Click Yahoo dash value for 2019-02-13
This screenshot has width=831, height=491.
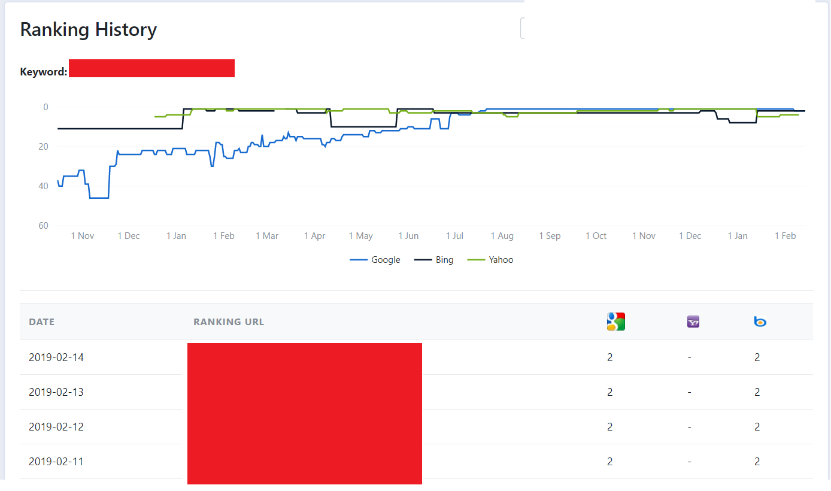pyautogui.click(x=690, y=392)
